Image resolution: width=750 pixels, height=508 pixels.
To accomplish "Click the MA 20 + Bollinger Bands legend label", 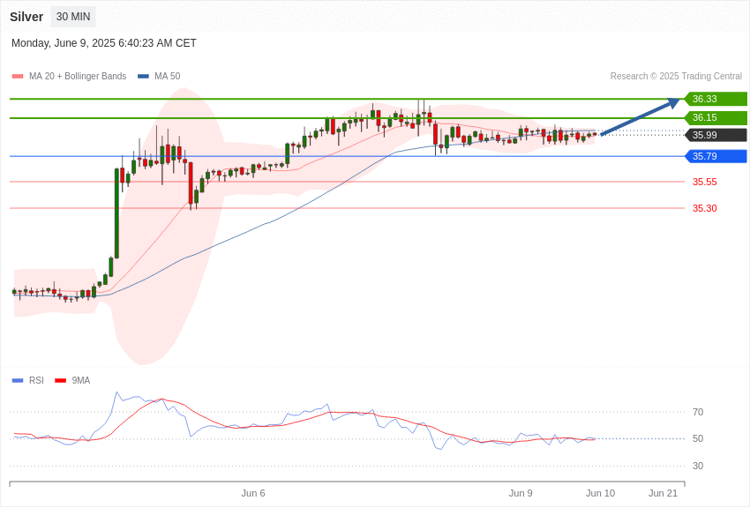I will [78, 76].
